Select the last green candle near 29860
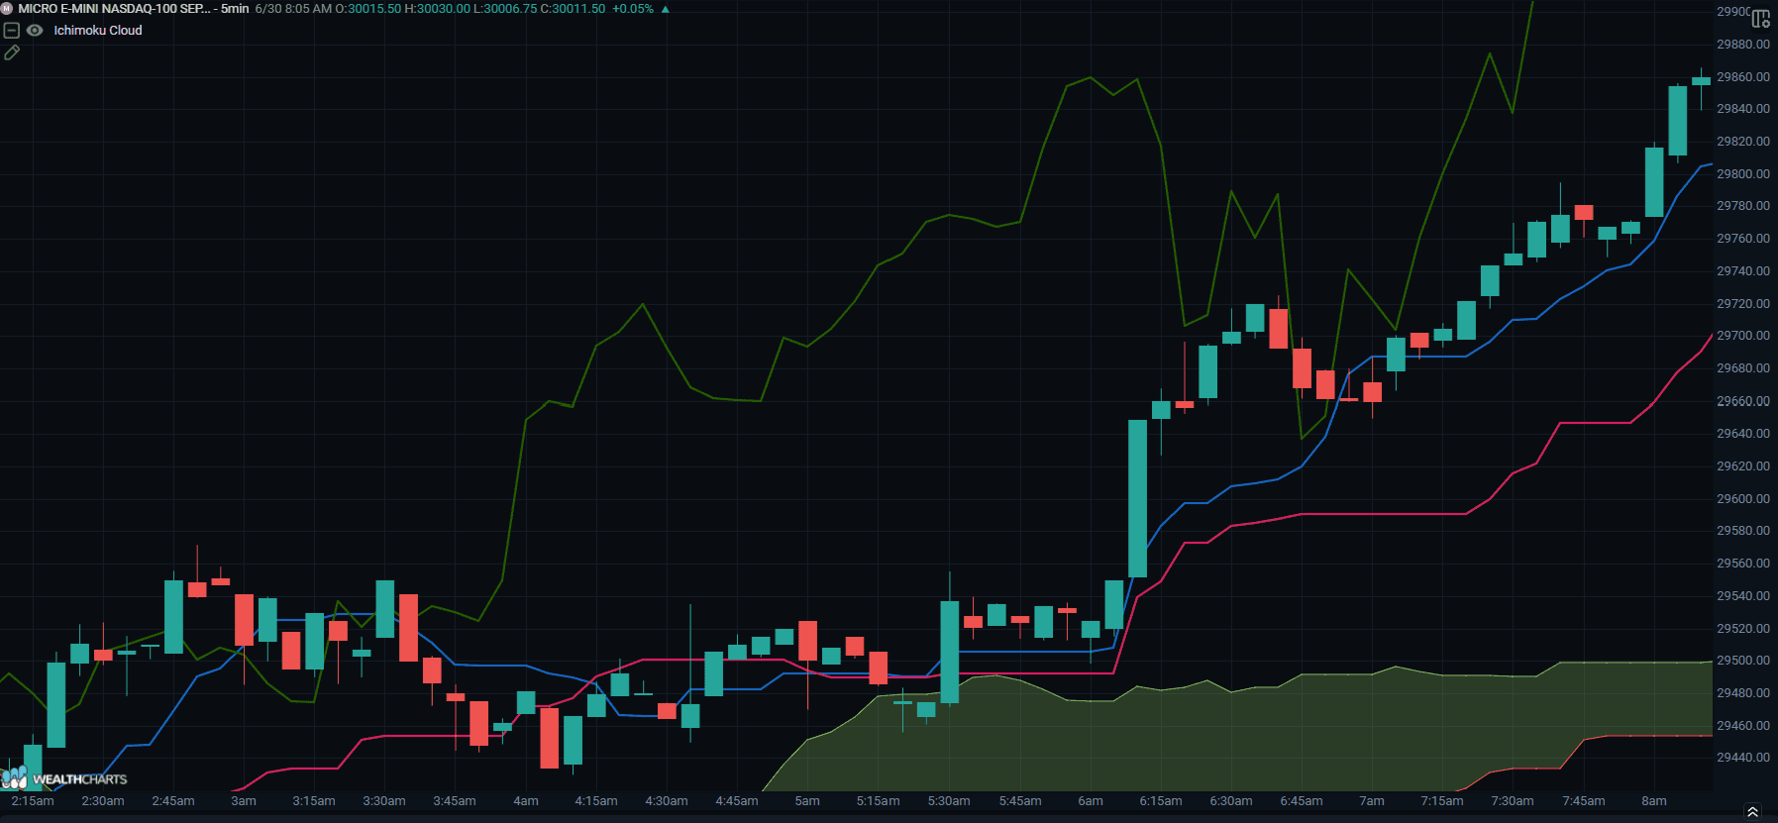This screenshot has height=823, width=1778. coord(1701,81)
